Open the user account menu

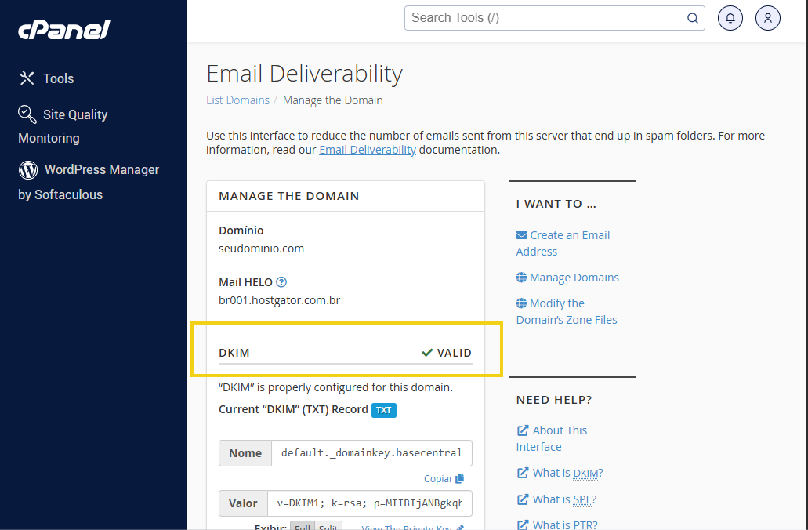[x=768, y=18]
